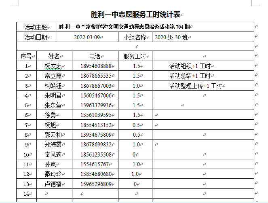Click 杨旭's service hours 0.5
The image size is (268, 203).
point(136,125)
